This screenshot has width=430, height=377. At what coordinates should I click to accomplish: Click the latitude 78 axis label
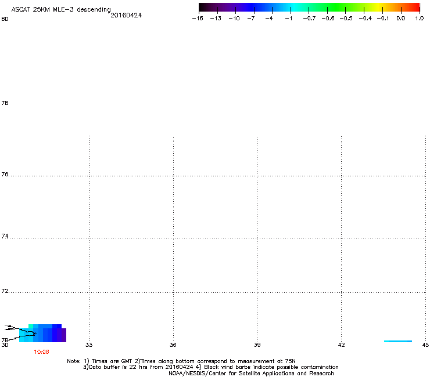tap(5, 103)
